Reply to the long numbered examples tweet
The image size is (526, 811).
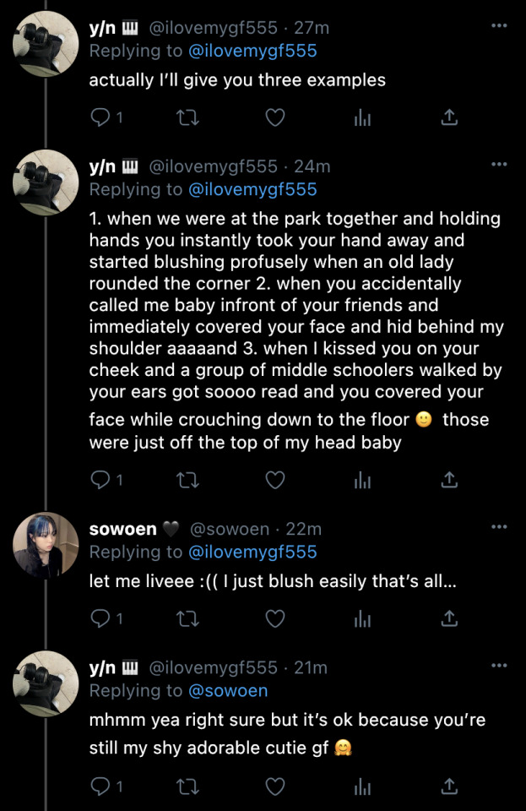click(x=100, y=480)
